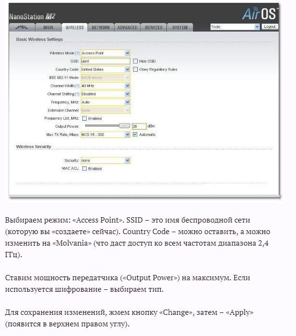Click the Output Power dBm field
296x336 pixels.
(139, 126)
